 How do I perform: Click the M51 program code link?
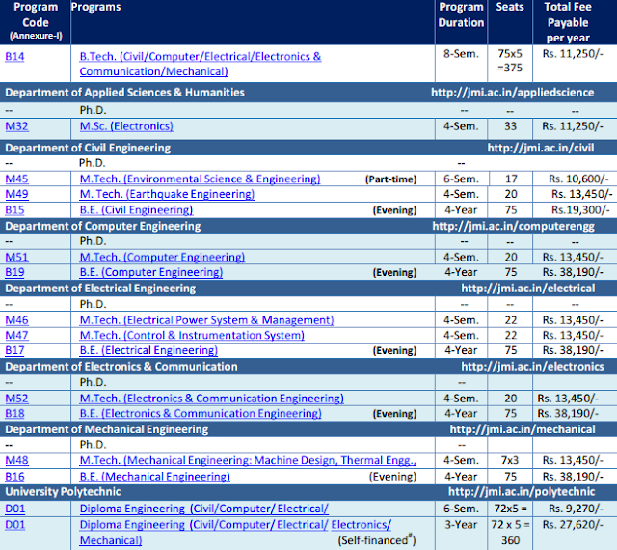(x=16, y=258)
